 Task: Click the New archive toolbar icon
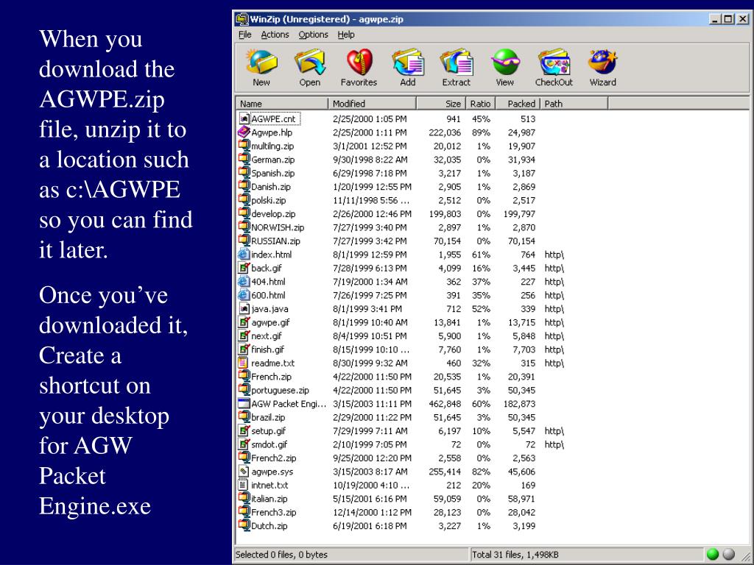261,63
